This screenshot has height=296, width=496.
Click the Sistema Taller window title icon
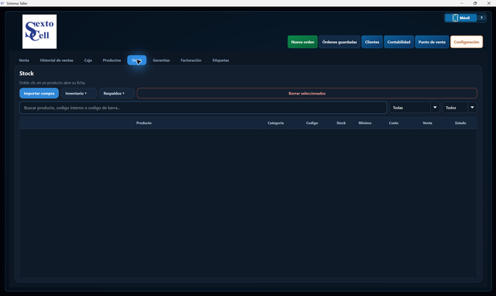point(2,3)
